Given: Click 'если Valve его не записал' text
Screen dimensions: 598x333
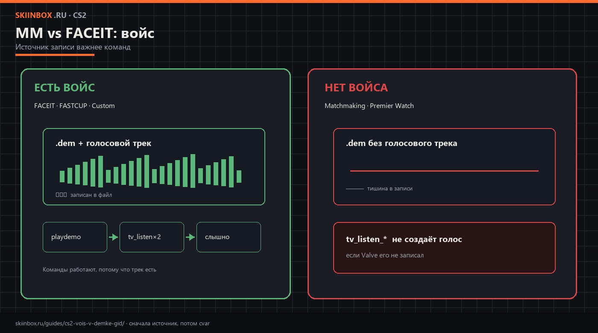Looking at the screenshot, I should (385, 255).
